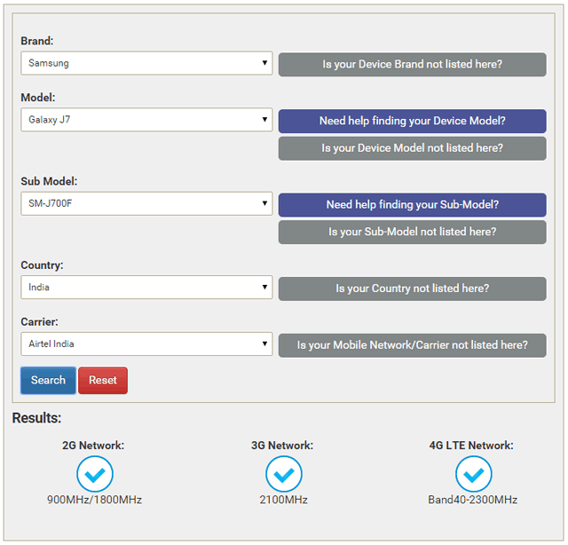Click the 2G Network checkmark icon
Image resolution: width=568 pixels, height=545 pixels.
coord(95,474)
